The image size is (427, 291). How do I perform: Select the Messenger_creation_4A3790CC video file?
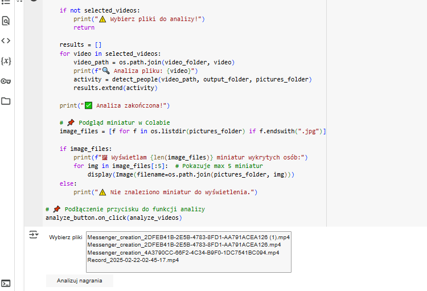(183, 253)
